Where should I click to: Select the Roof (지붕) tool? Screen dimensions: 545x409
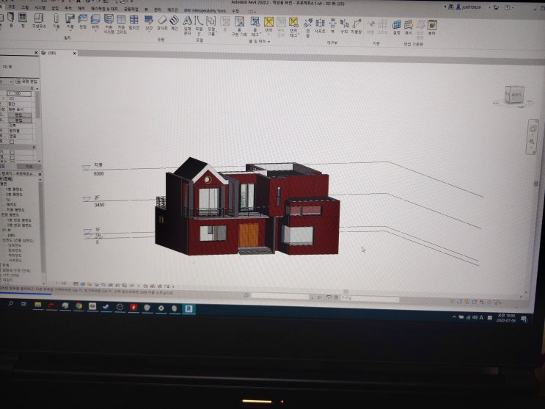pos(70,21)
